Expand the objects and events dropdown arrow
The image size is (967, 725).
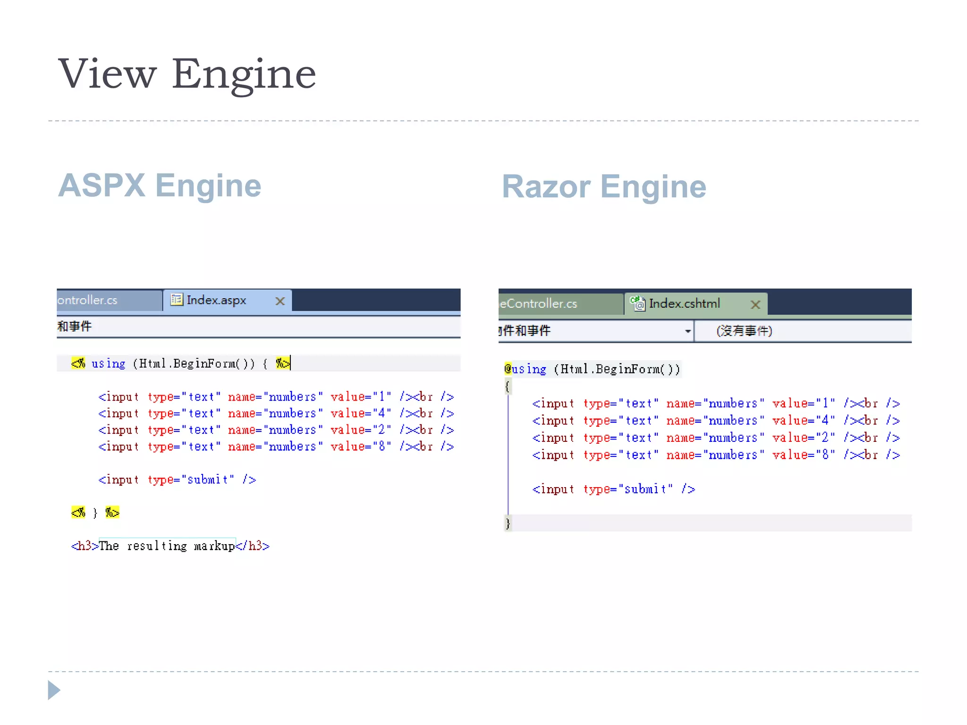coord(688,331)
